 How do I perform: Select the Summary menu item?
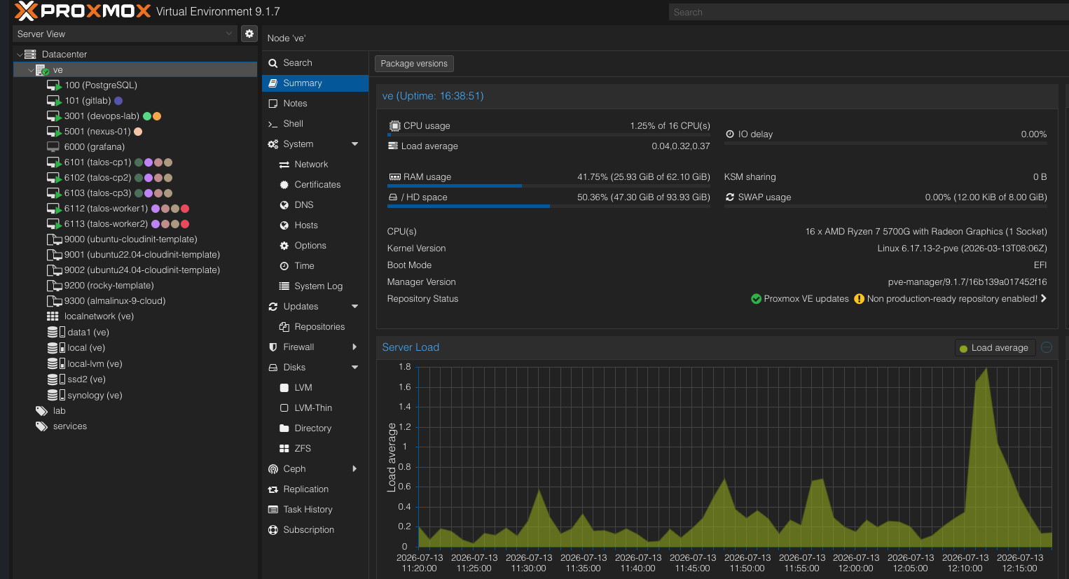click(x=315, y=83)
